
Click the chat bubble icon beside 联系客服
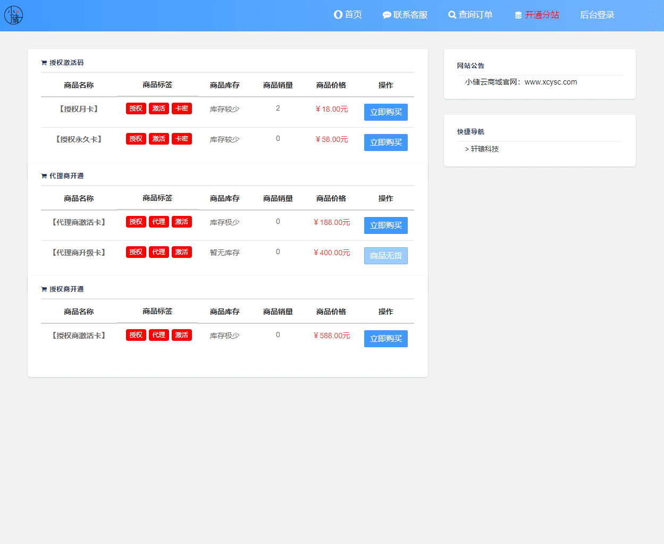pyautogui.click(x=386, y=15)
